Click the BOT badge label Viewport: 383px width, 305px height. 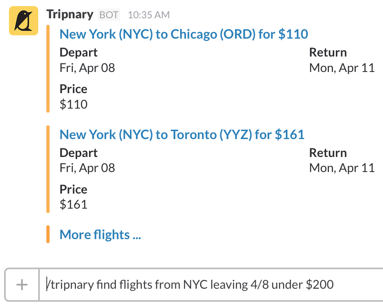pos(109,15)
